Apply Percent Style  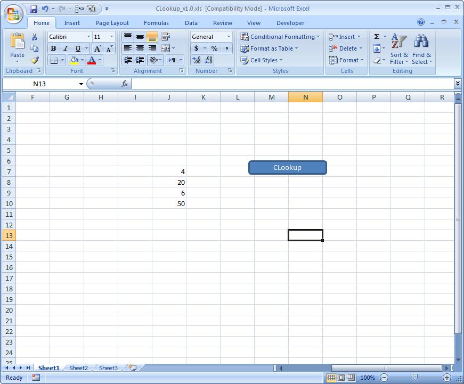pyautogui.click(x=214, y=48)
